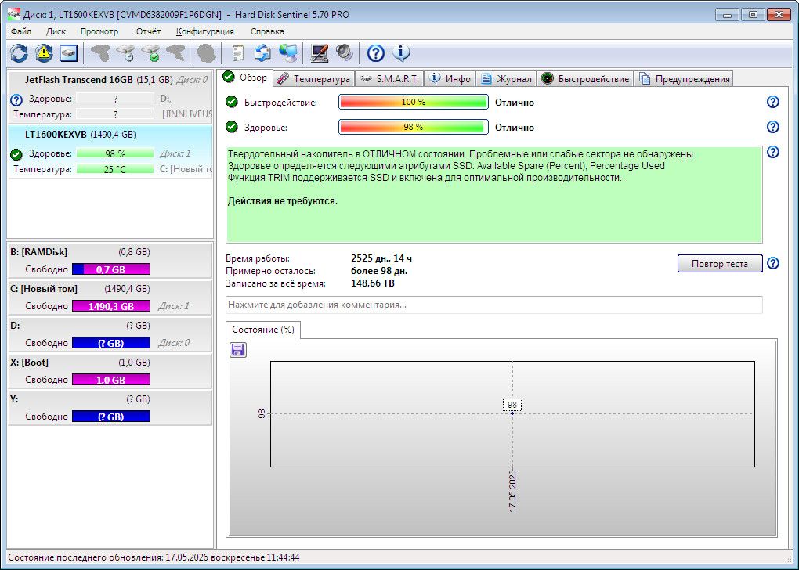Click the help icon beside Повтор теста

773,263
